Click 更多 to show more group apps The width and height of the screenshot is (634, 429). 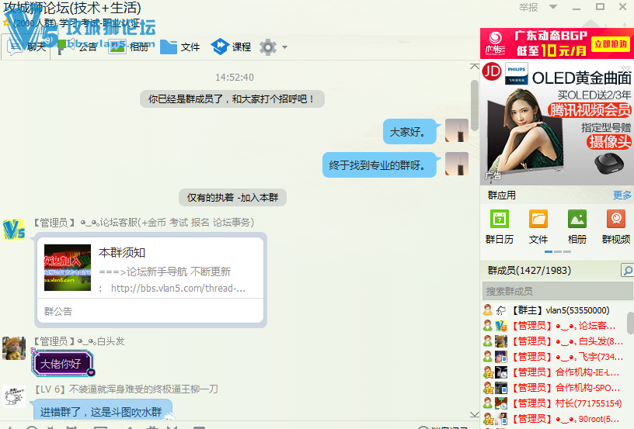click(x=622, y=195)
